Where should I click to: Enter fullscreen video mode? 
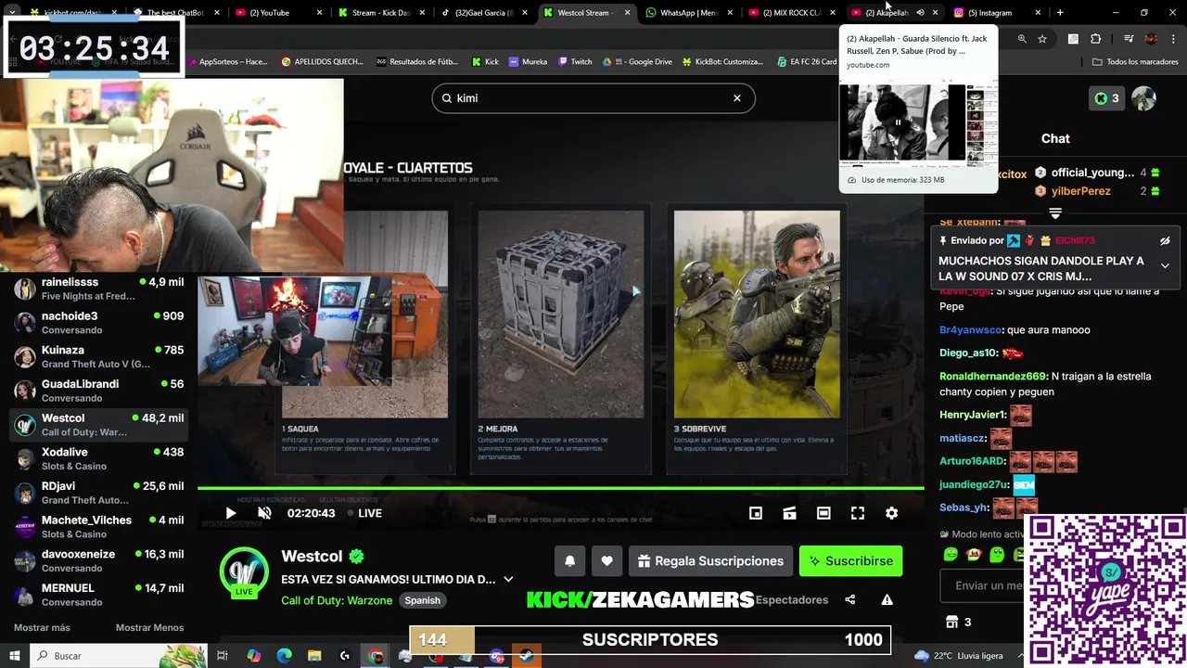858,513
